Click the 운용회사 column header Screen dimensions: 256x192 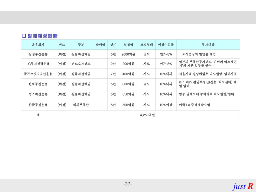pyautogui.click(x=38, y=45)
